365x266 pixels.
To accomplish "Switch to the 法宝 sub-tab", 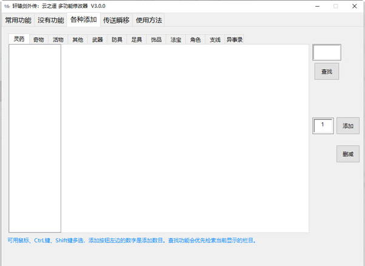I will [176, 39].
